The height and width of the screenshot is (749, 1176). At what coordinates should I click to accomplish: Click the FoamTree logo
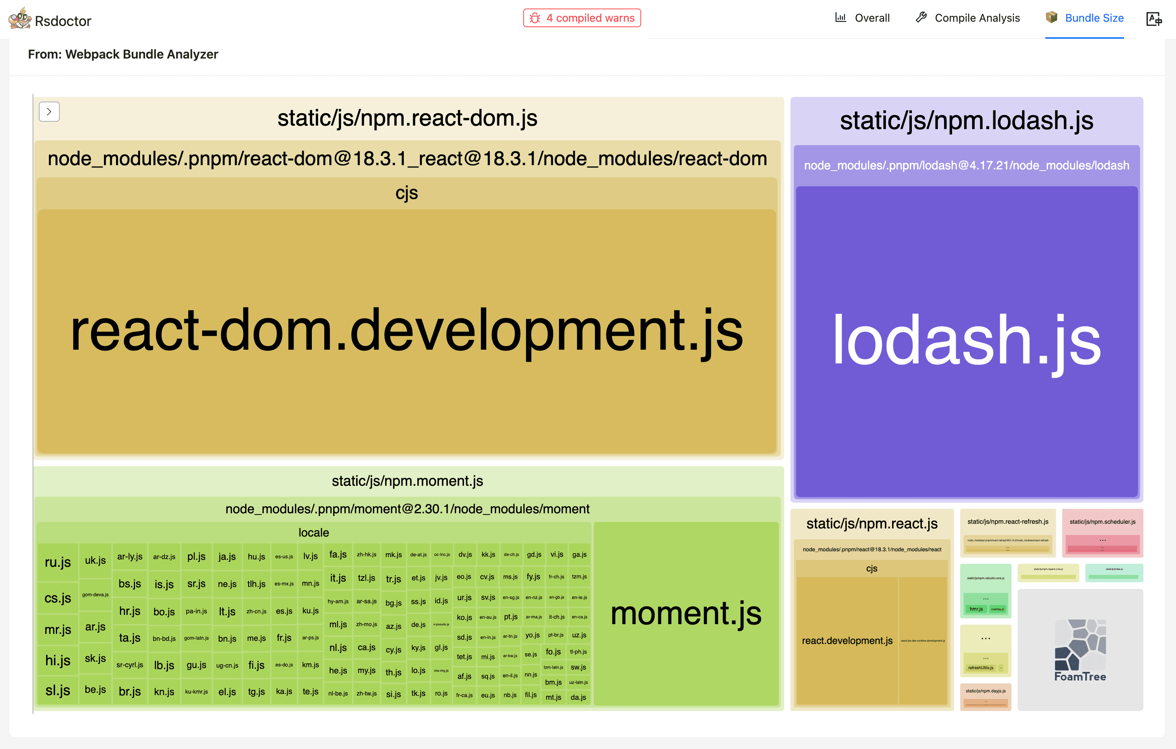click(x=1080, y=650)
